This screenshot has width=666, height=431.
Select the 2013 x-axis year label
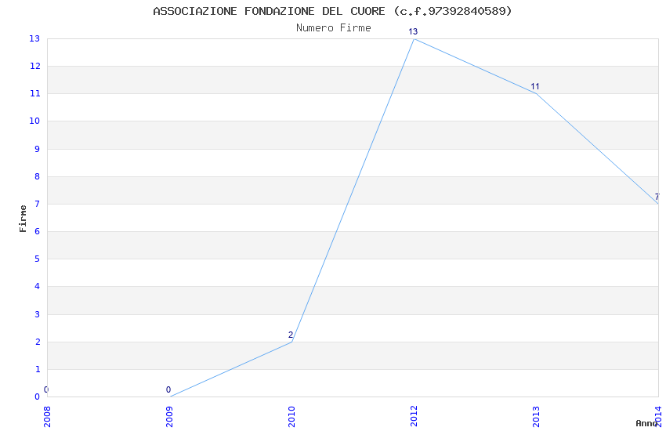[x=536, y=416]
